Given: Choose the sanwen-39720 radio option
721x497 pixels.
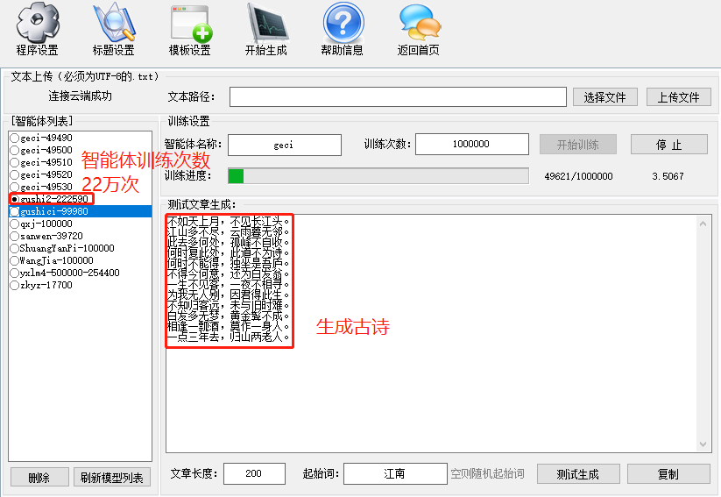Looking at the screenshot, I should pyautogui.click(x=14, y=236).
